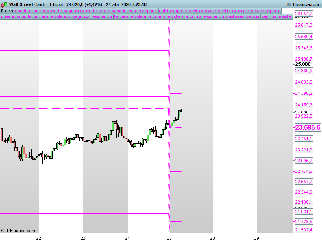Select the segunda resistencia legend label

93,16
